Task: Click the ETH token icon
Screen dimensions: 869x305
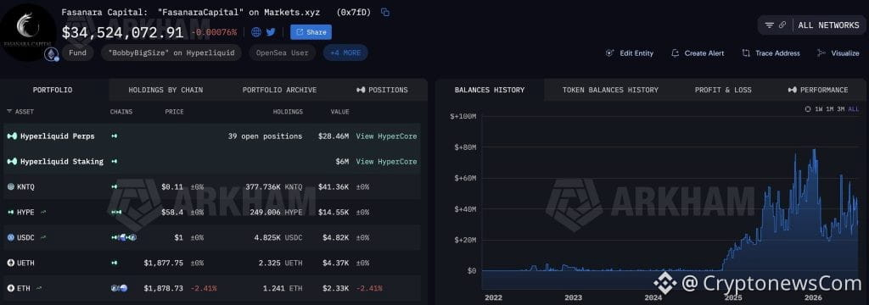Action: point(10,288)
